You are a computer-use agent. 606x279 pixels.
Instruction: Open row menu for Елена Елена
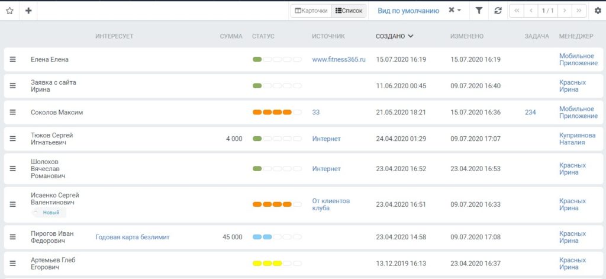point(13,59)
